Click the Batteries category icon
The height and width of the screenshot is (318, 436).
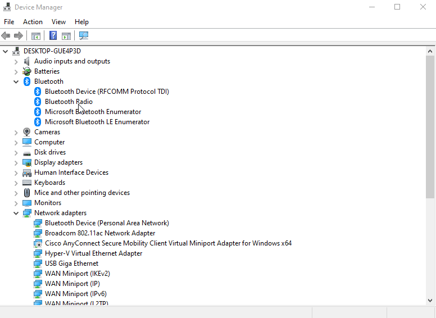coord(27,71)
